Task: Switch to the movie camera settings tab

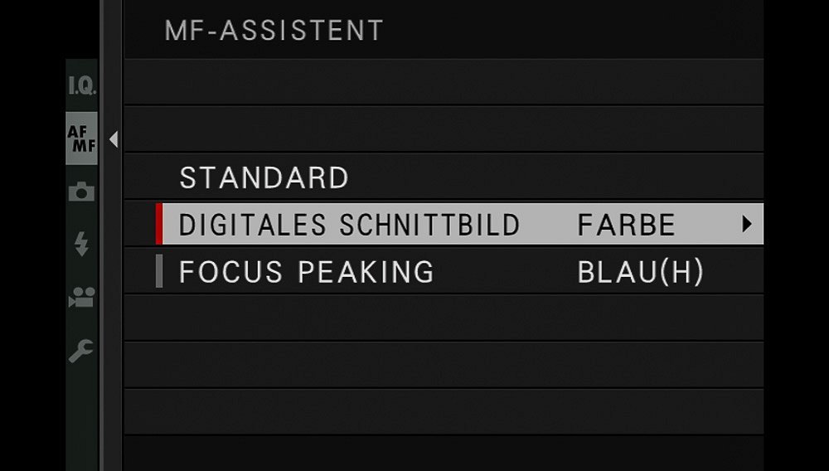Action: click(x=81, y=297)
